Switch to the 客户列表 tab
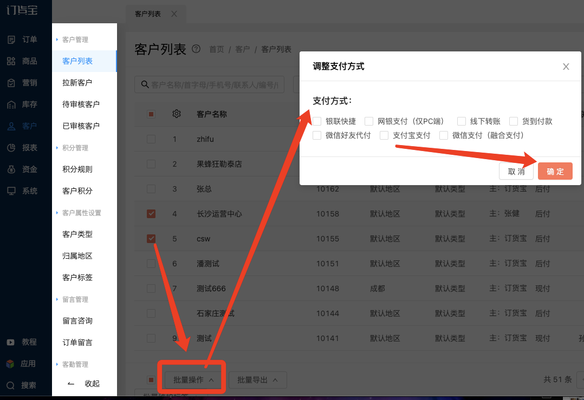 pos(148,14)
